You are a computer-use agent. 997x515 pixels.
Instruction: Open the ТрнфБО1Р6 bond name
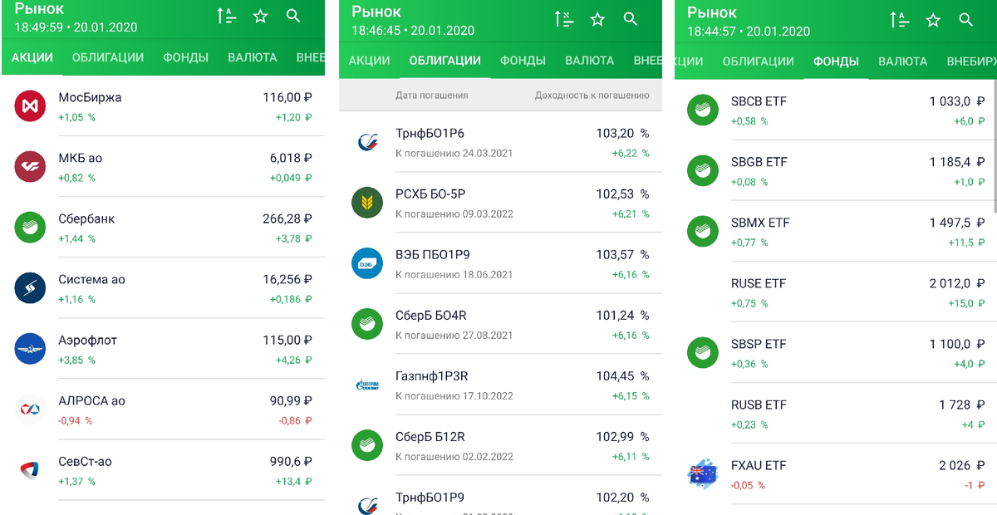click(x=430, y=133)
